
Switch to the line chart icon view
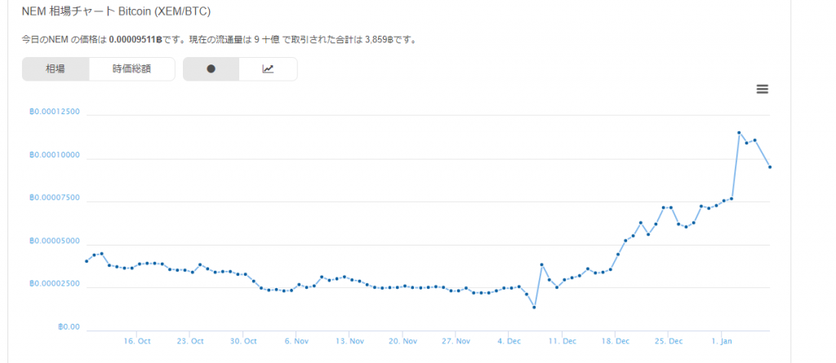[x=268, y=69]
